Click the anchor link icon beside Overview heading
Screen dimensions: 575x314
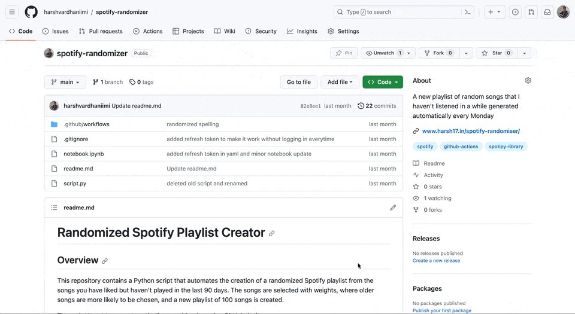105,261
